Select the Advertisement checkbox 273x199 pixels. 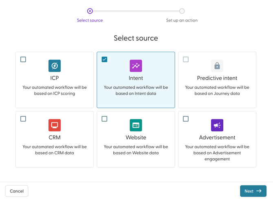pos(186,119)
